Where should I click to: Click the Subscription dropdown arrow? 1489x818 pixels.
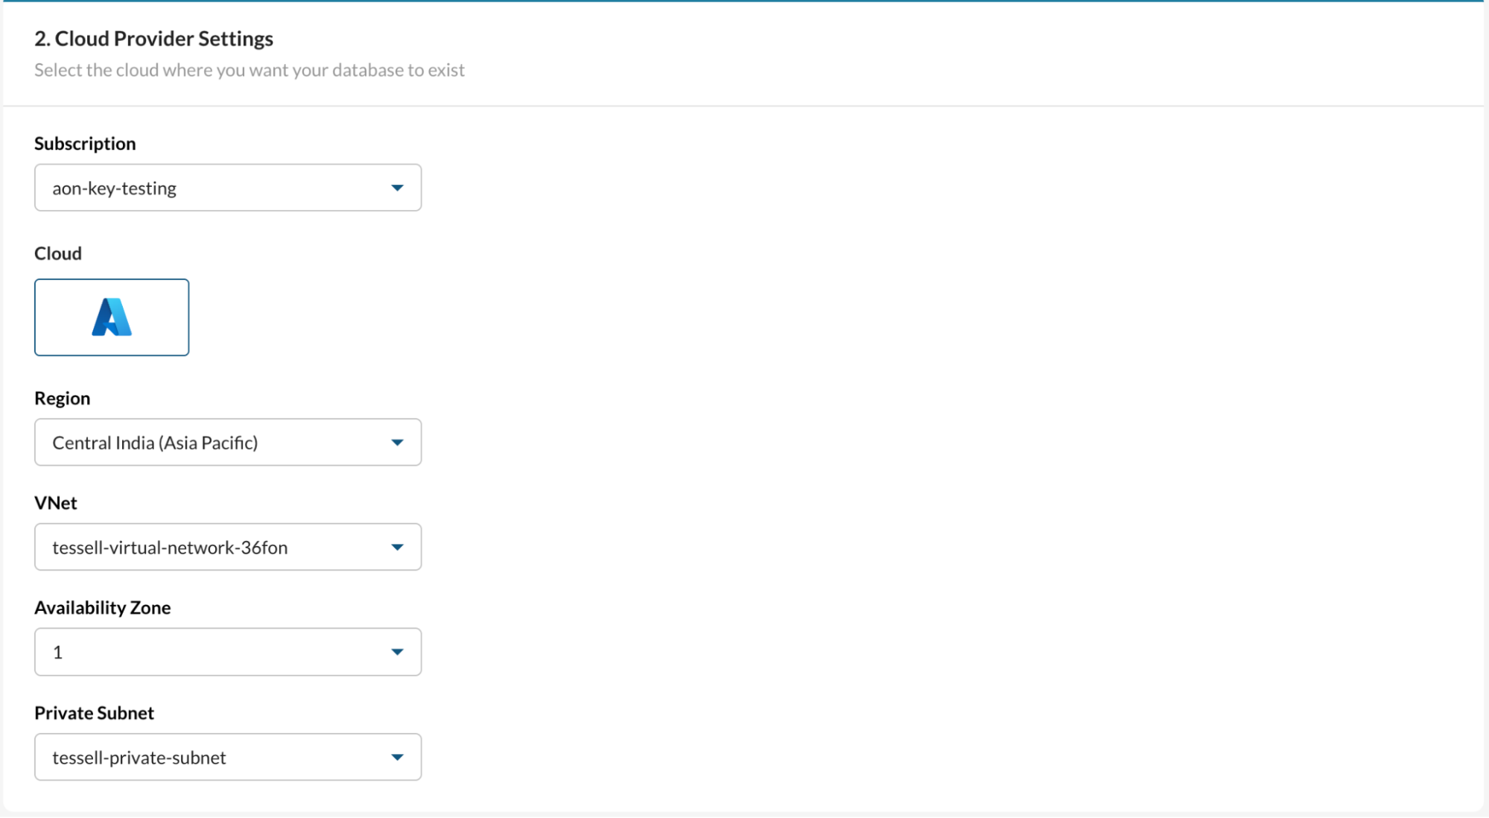(x=397, y=188)
